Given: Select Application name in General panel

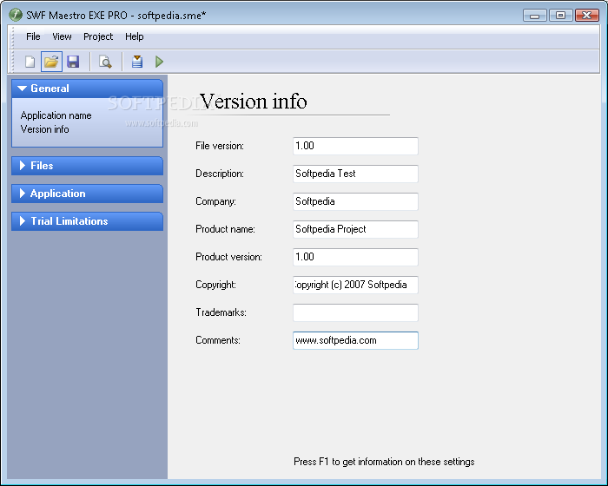Looking at the screenshot, I should tap(56, 115).
